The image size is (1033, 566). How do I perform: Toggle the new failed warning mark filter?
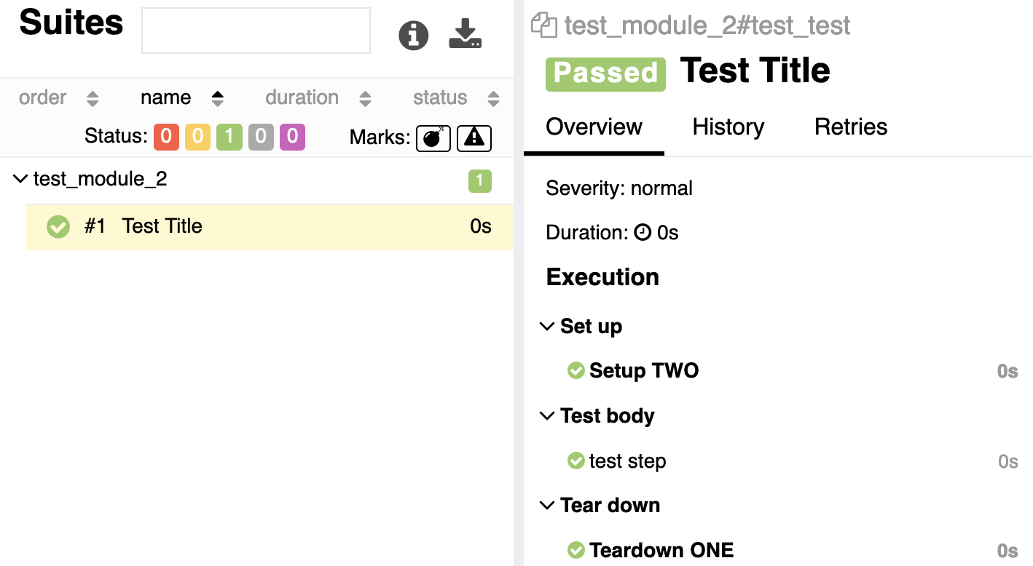point(474,137)
